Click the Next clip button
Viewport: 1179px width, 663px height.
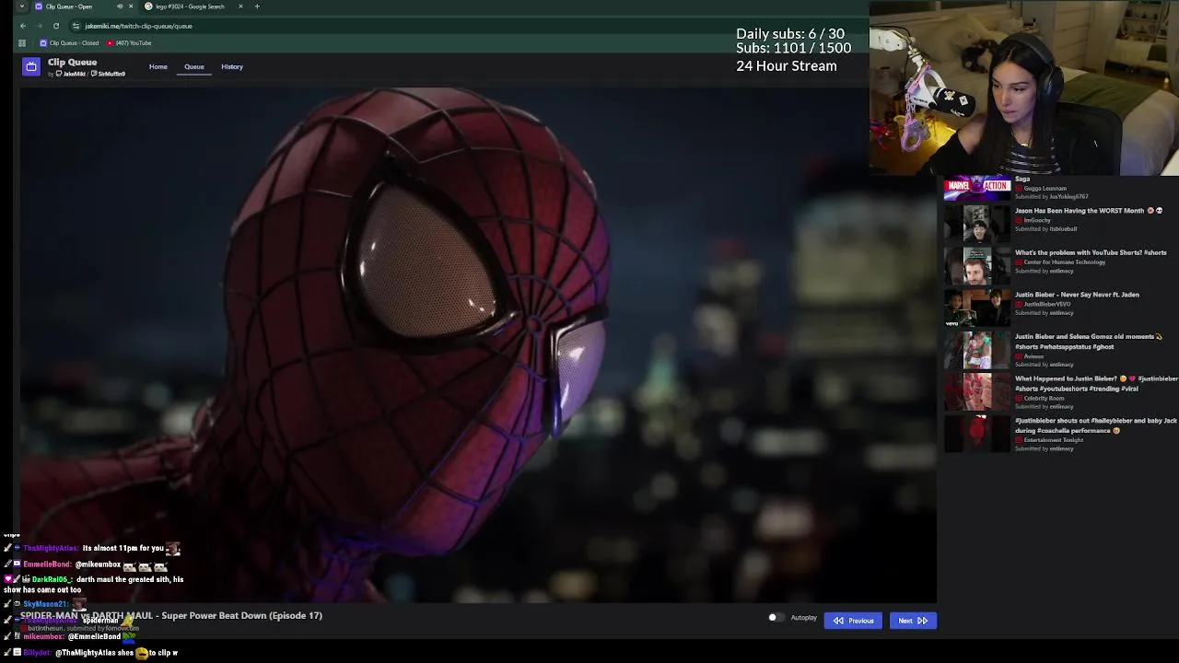[913, 621]
